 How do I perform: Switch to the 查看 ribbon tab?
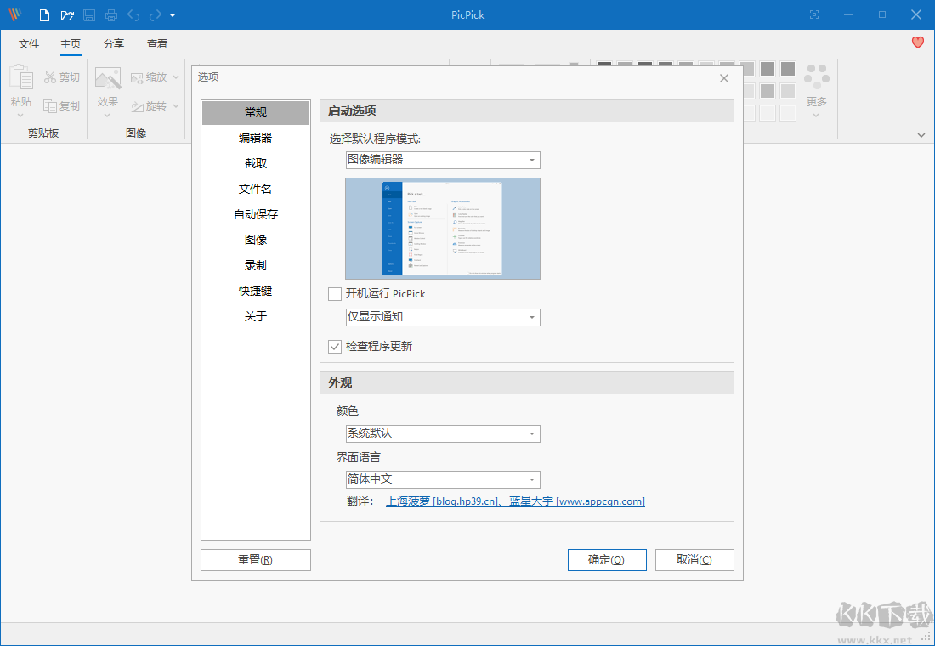[157, 43]
